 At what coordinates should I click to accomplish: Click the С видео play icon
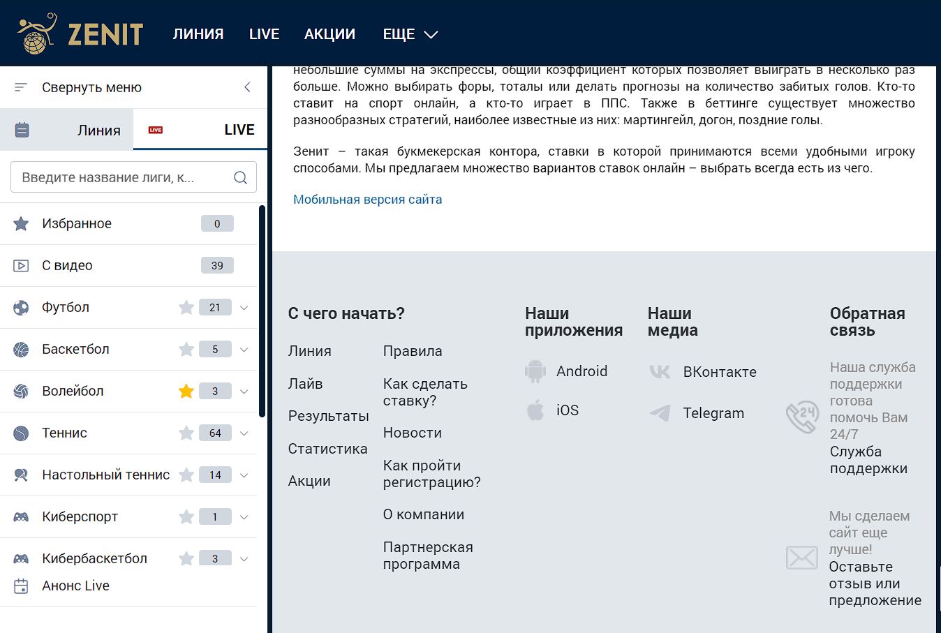click(x=21, y=265)
